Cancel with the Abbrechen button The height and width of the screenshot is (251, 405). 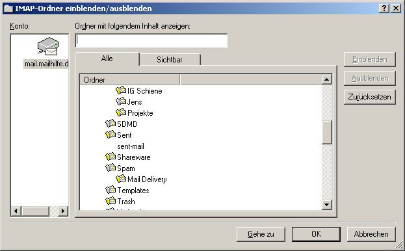[371, 234]
